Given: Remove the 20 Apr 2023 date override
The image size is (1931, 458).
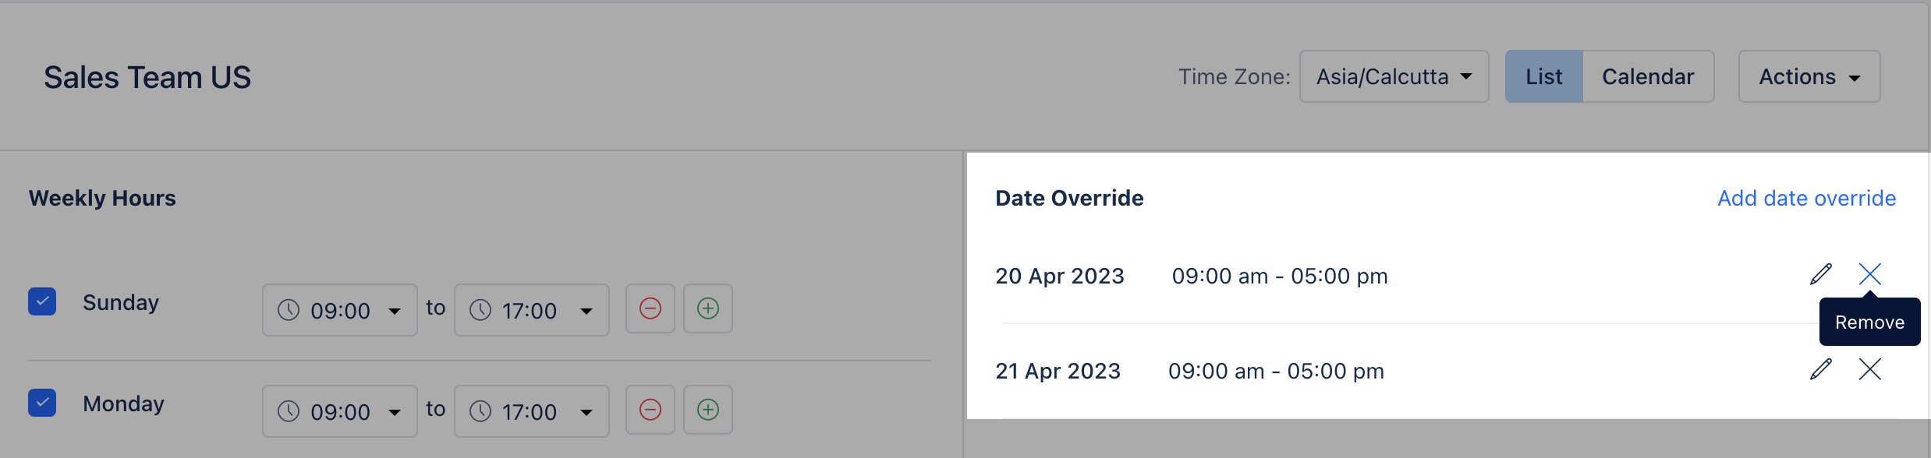Looking at the screenshot, I should point(1870,274).
